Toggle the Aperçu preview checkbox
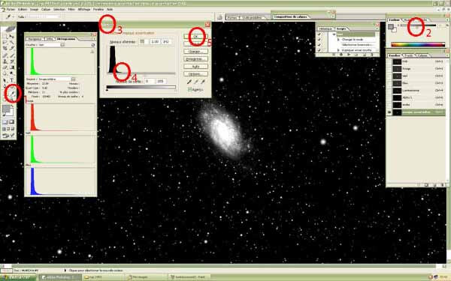 [189, 89]
